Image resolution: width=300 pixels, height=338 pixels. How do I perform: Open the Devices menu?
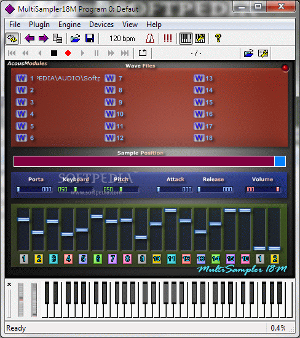[x=101, y=25]
